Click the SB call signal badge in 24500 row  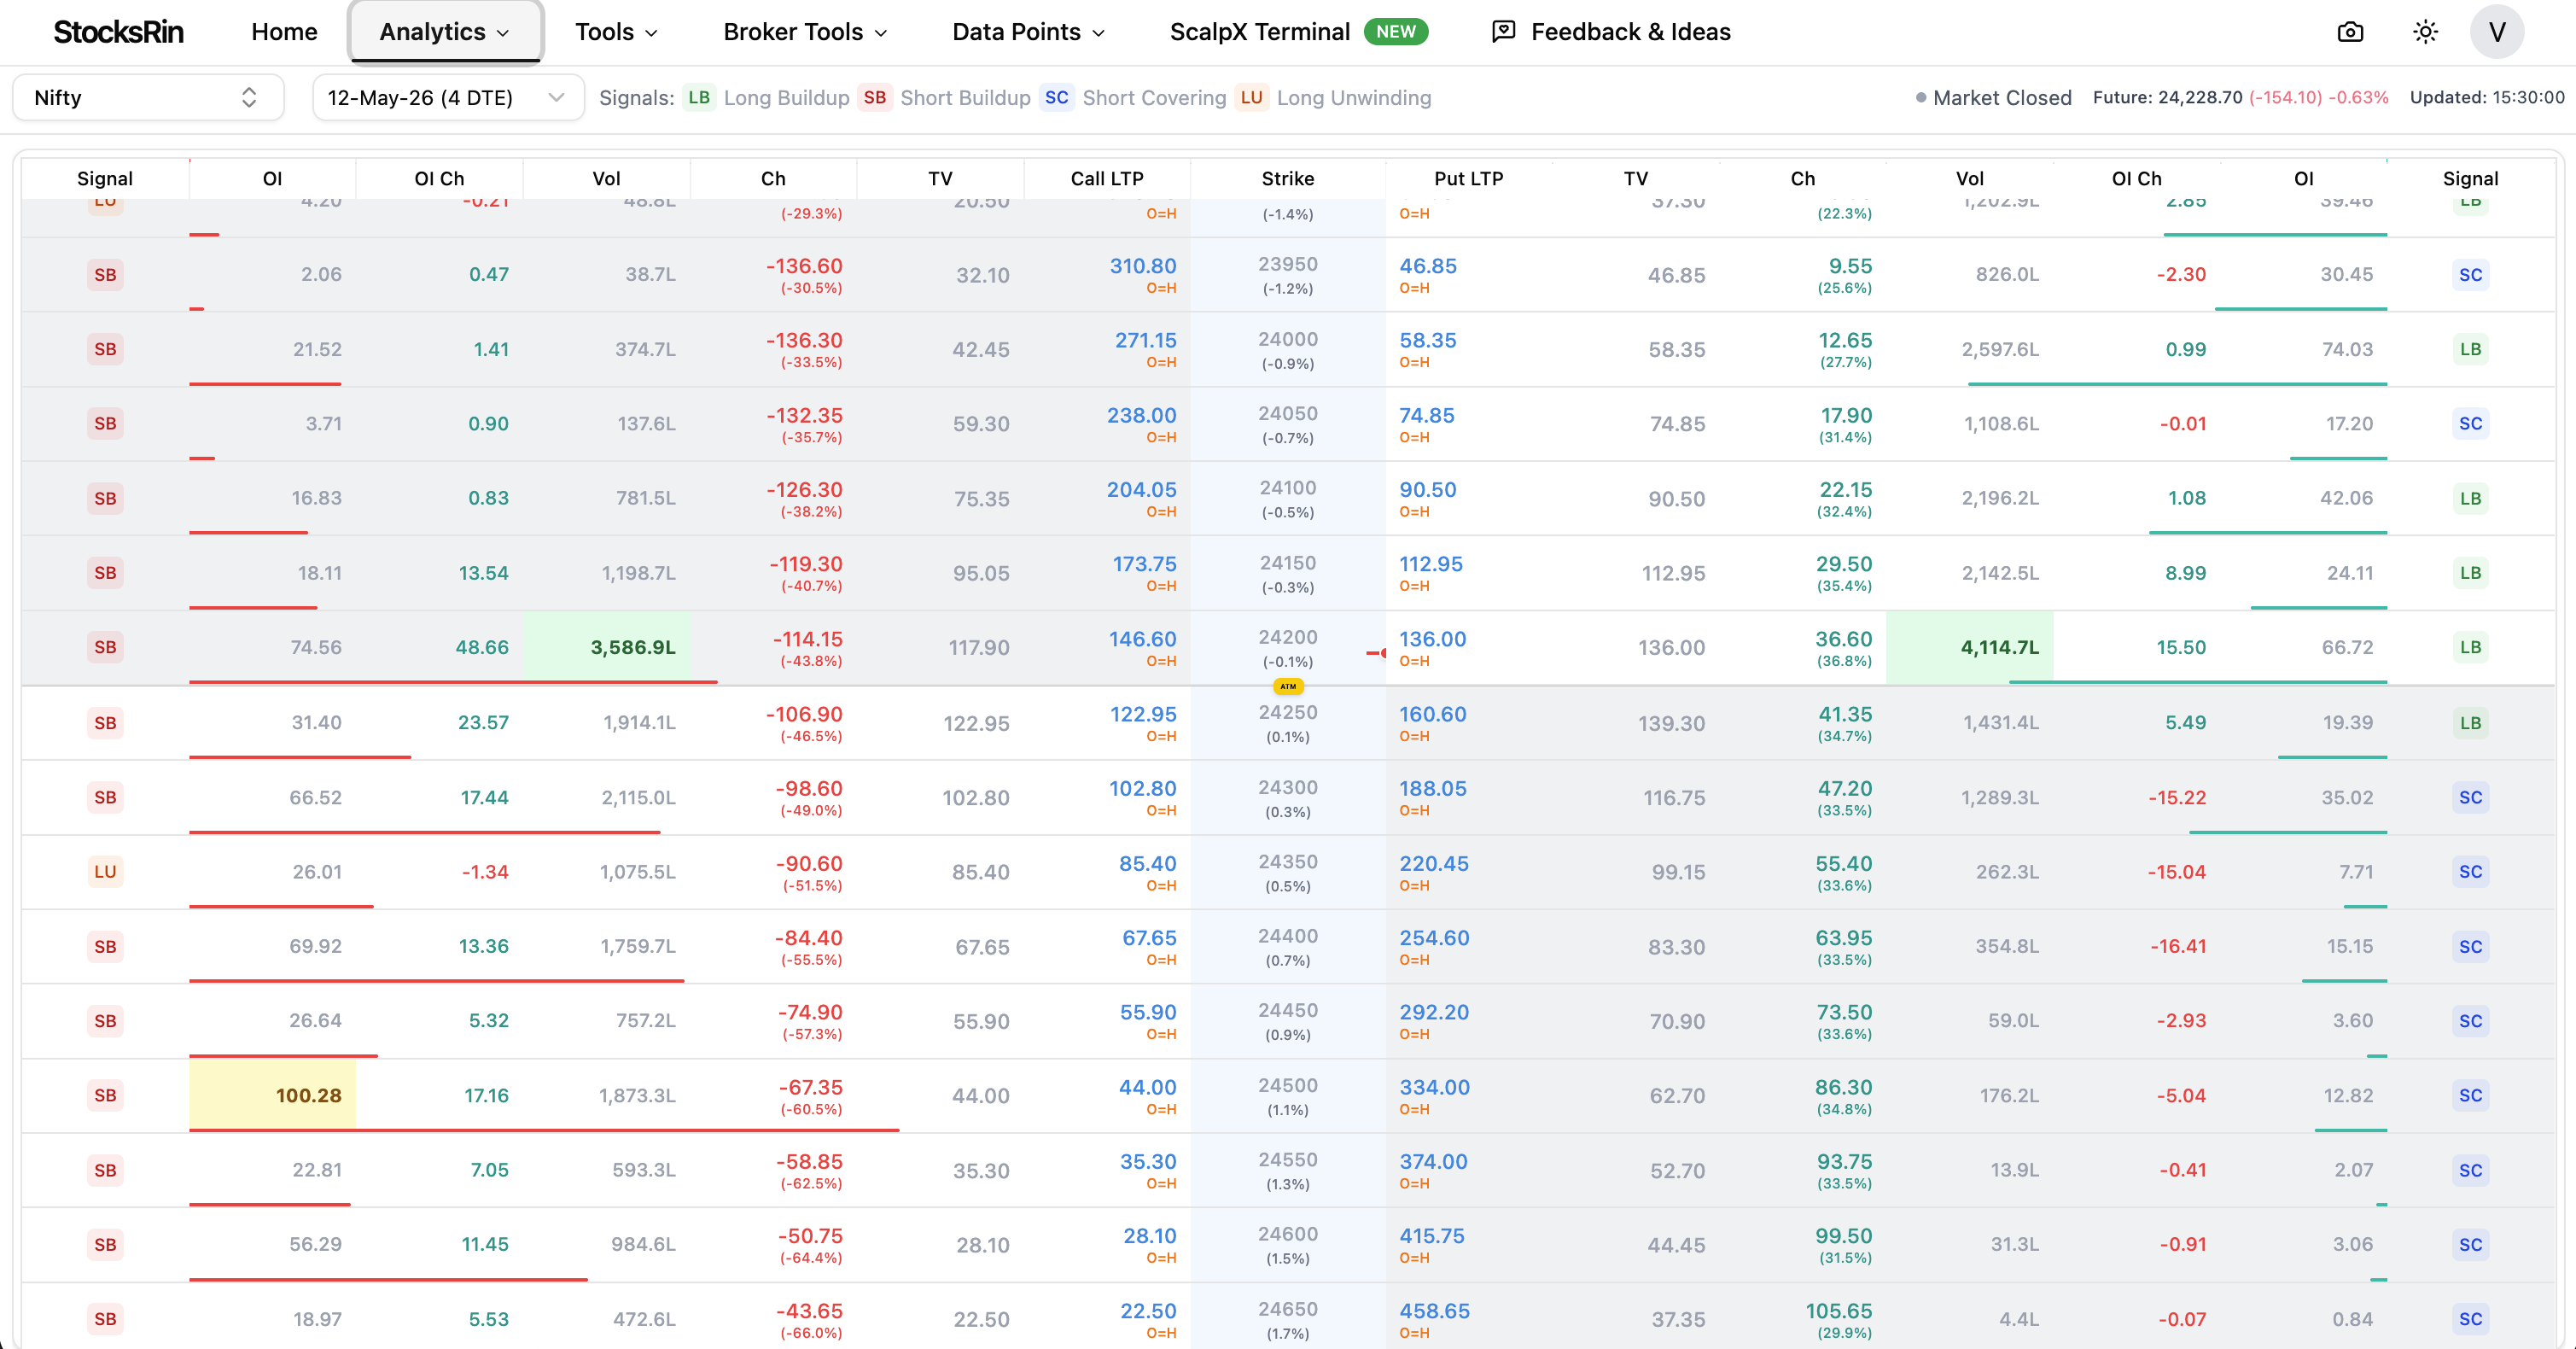105,1095
